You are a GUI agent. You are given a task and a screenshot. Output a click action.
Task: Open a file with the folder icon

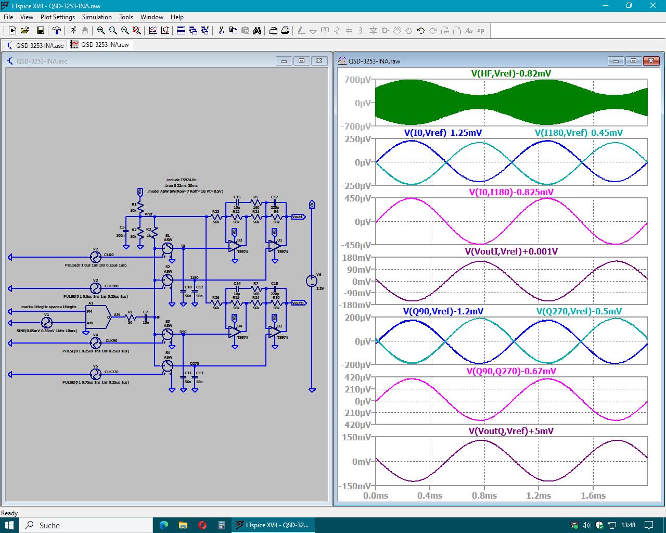pyautogui.click(x=24, y=31)
